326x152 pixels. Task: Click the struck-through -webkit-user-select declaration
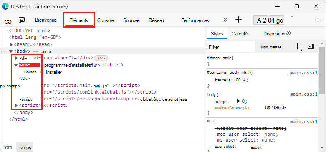tap(250, 128)
